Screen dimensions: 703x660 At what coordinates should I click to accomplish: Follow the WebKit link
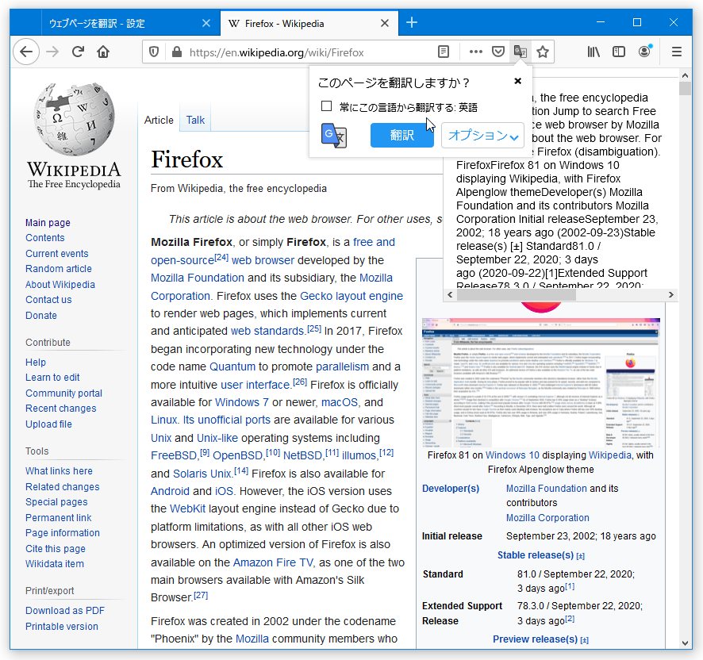[x=187, y=509]
